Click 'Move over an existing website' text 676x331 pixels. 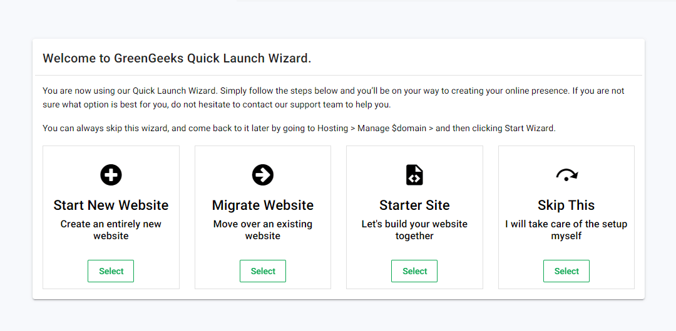coord(262,230)
